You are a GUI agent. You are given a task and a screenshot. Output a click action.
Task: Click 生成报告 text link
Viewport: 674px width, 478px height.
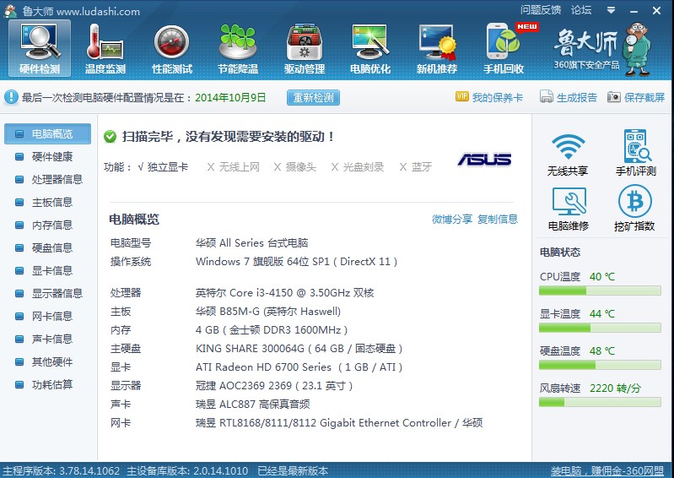click(577, 98)
